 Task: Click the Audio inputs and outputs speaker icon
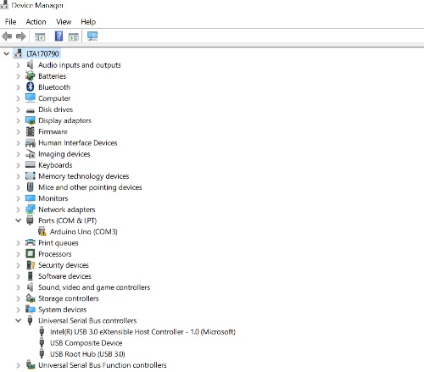[x=30, y=65]
